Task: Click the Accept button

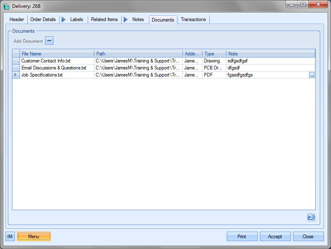Action: point(275,236)
